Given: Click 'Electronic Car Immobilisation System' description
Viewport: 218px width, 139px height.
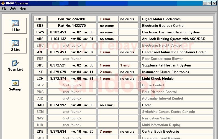Looking at the screenshot, I should (177, 32).
